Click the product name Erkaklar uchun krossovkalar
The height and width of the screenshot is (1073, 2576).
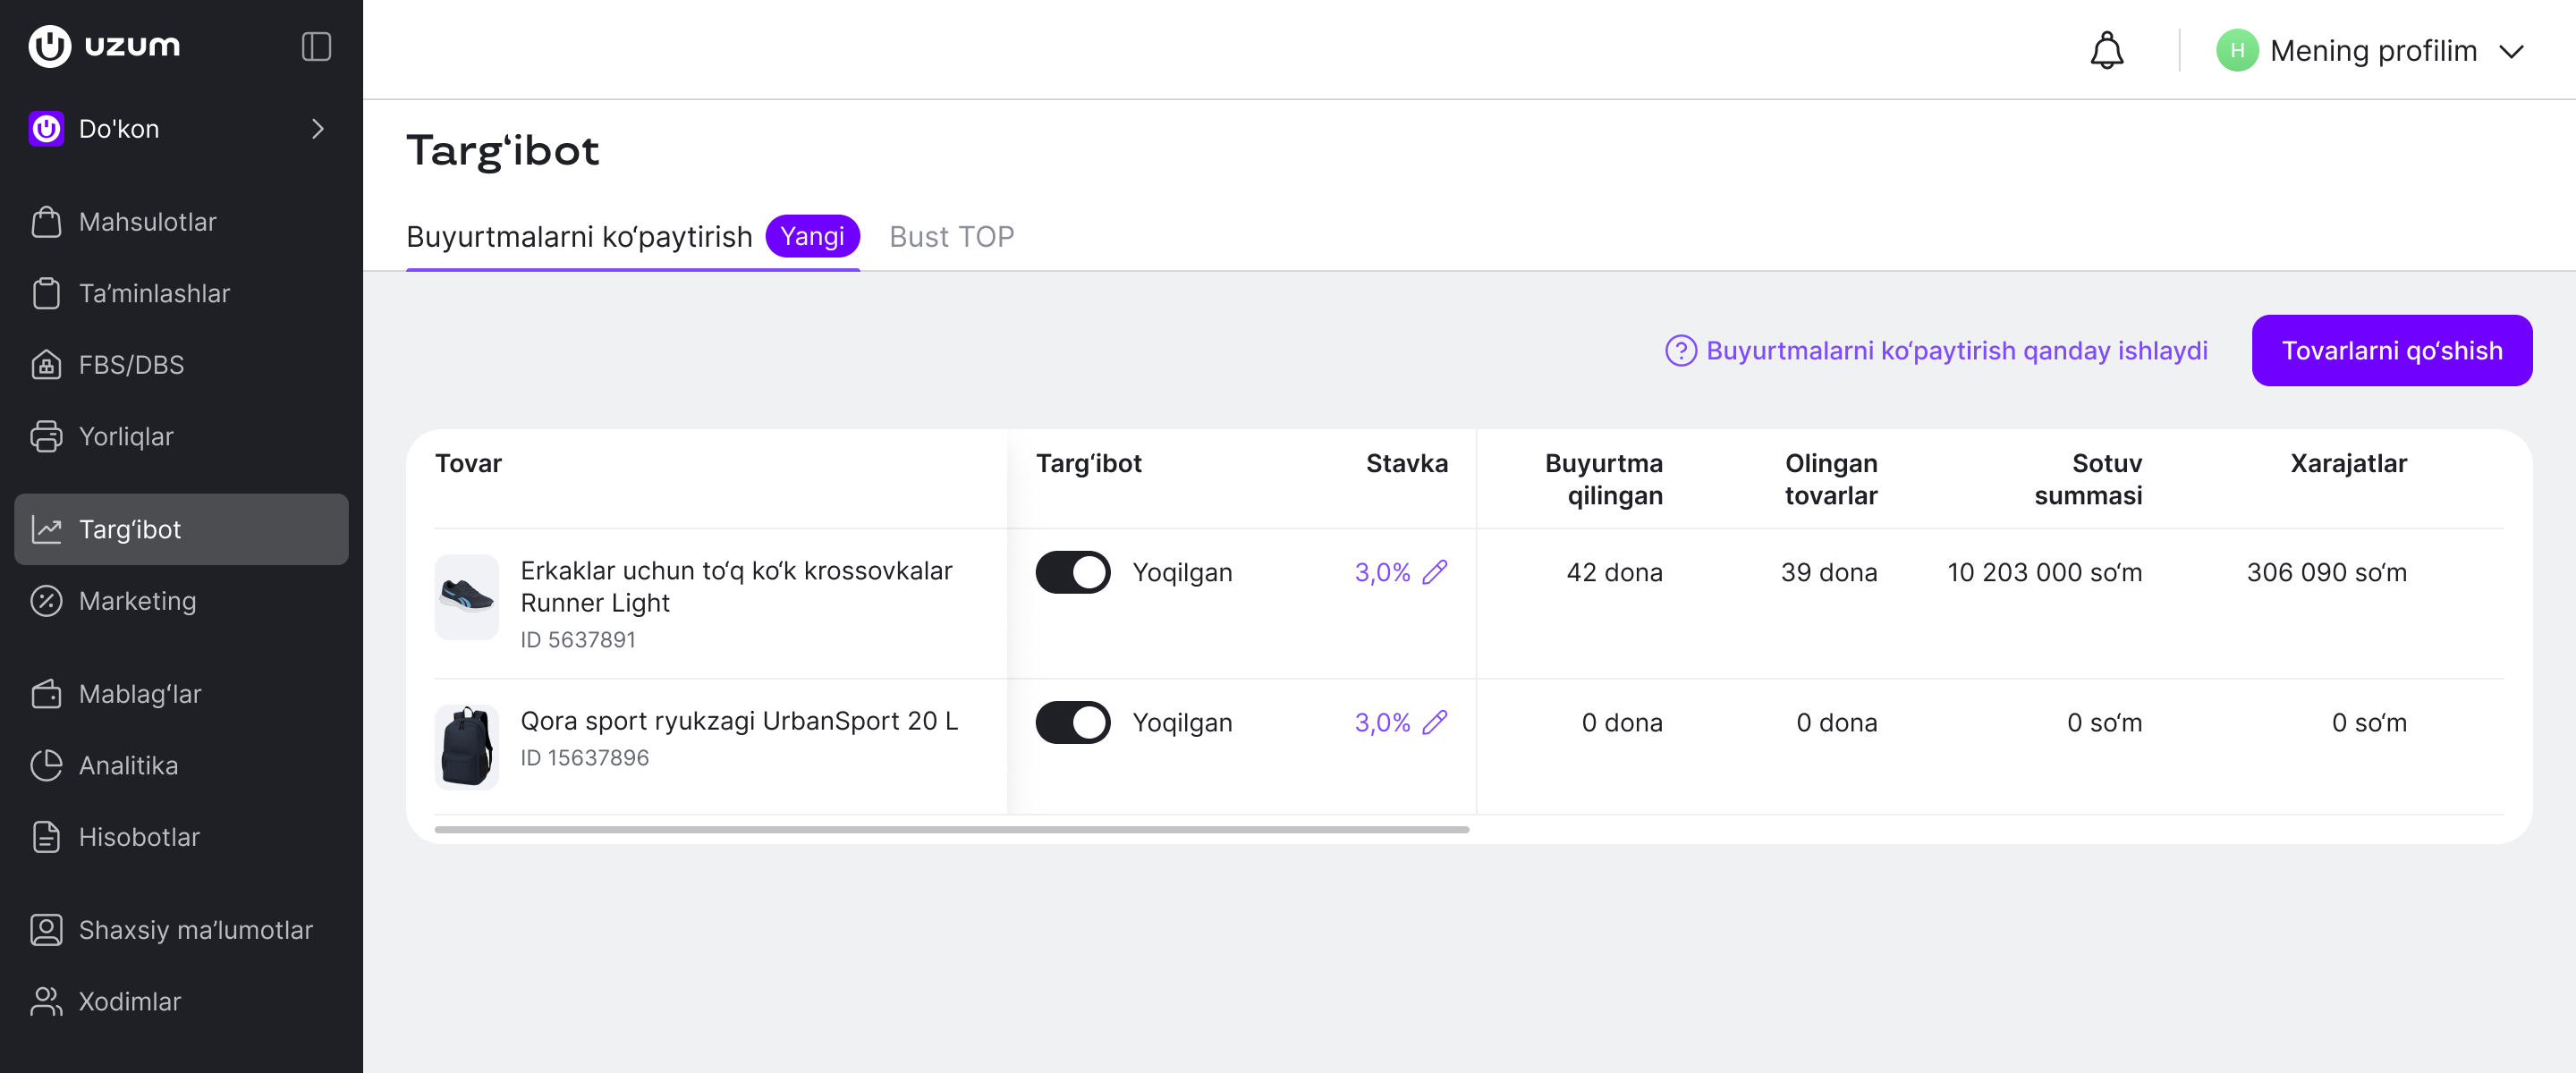click(736, 586)
